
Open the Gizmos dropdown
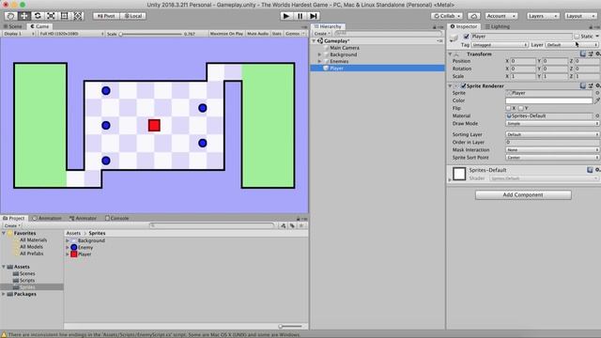click(295, 34)
